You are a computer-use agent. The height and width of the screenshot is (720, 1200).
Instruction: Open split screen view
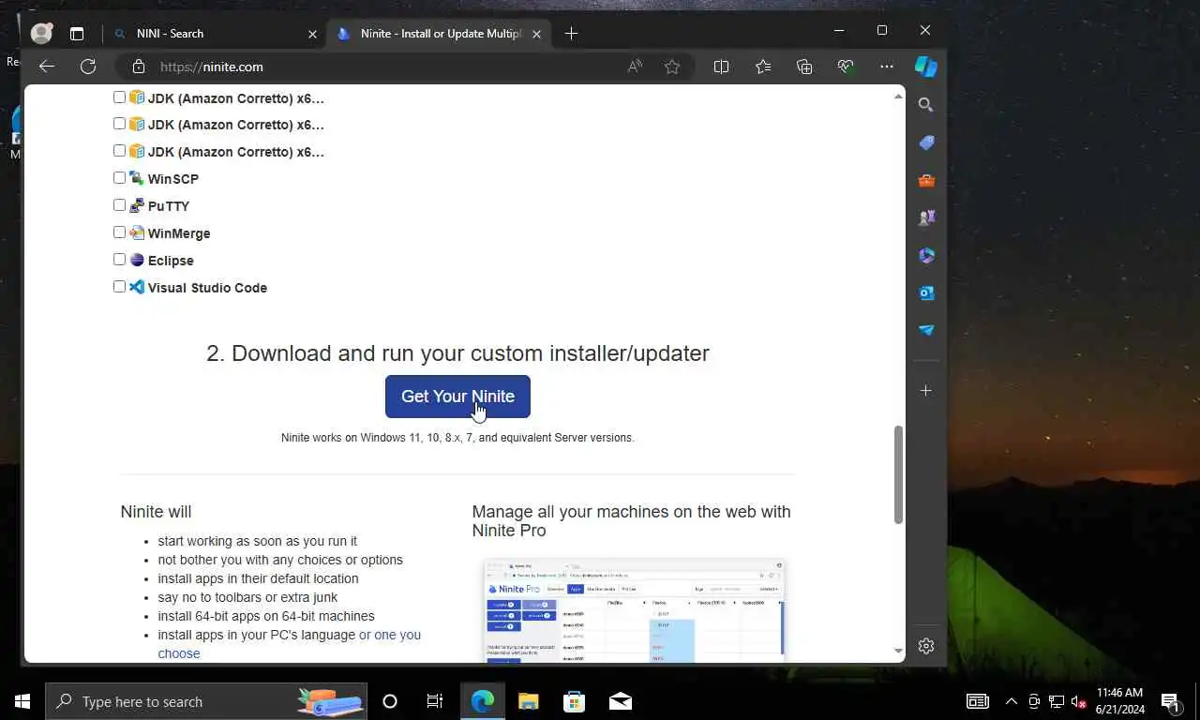tap(721, 67)
